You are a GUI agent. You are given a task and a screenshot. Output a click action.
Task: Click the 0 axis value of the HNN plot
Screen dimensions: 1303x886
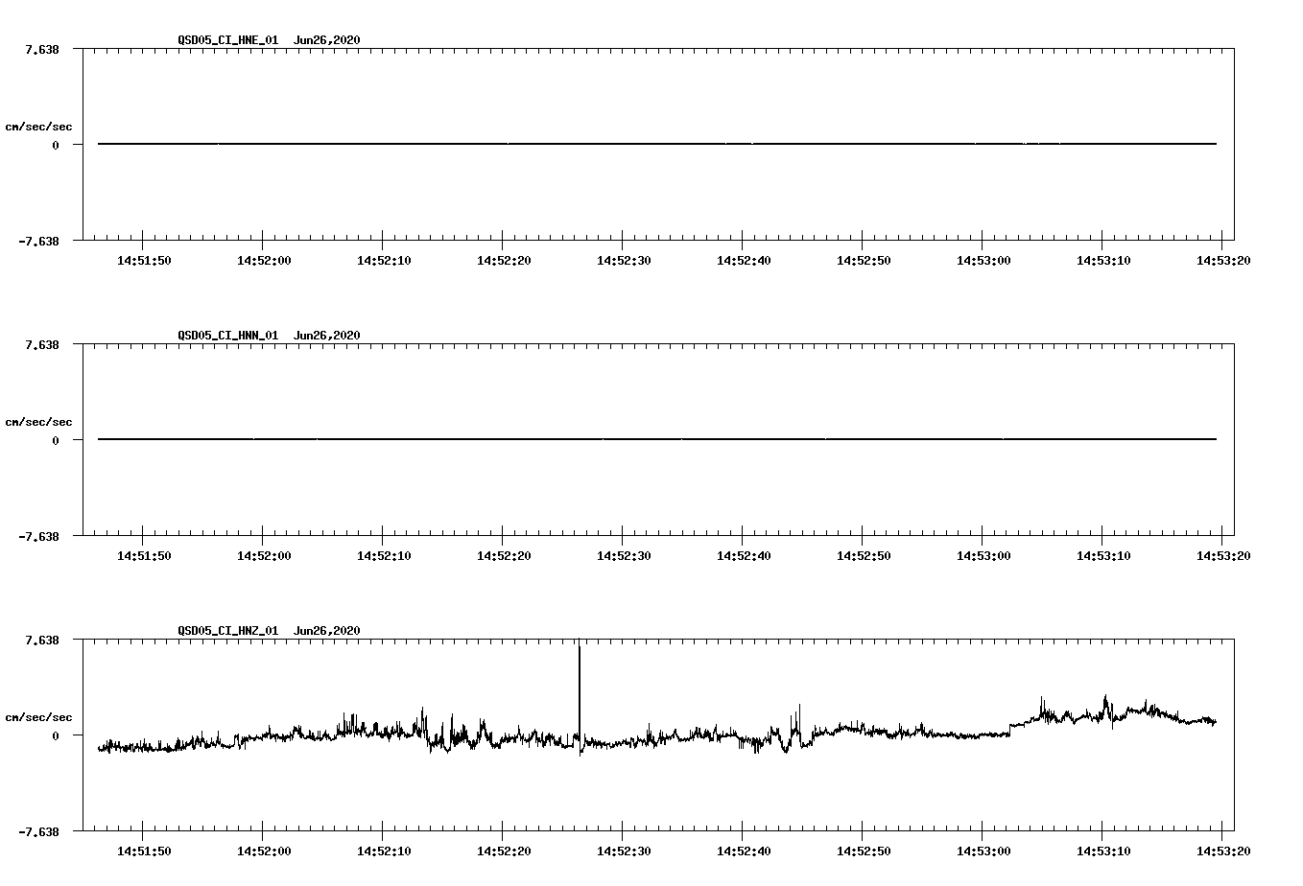coord(56,440)
